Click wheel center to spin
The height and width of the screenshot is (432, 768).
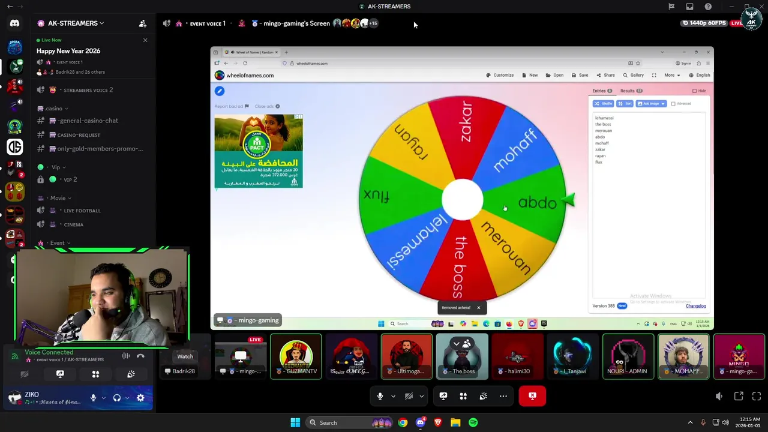click(462, 200)
